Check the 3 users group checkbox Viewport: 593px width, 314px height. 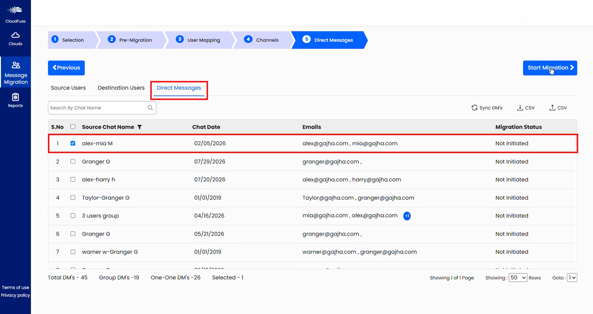[73, 216]
